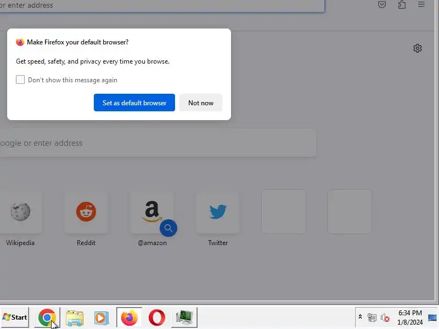
Task: Open the clock showing 6:34 PM
Action: coord(410,317)
